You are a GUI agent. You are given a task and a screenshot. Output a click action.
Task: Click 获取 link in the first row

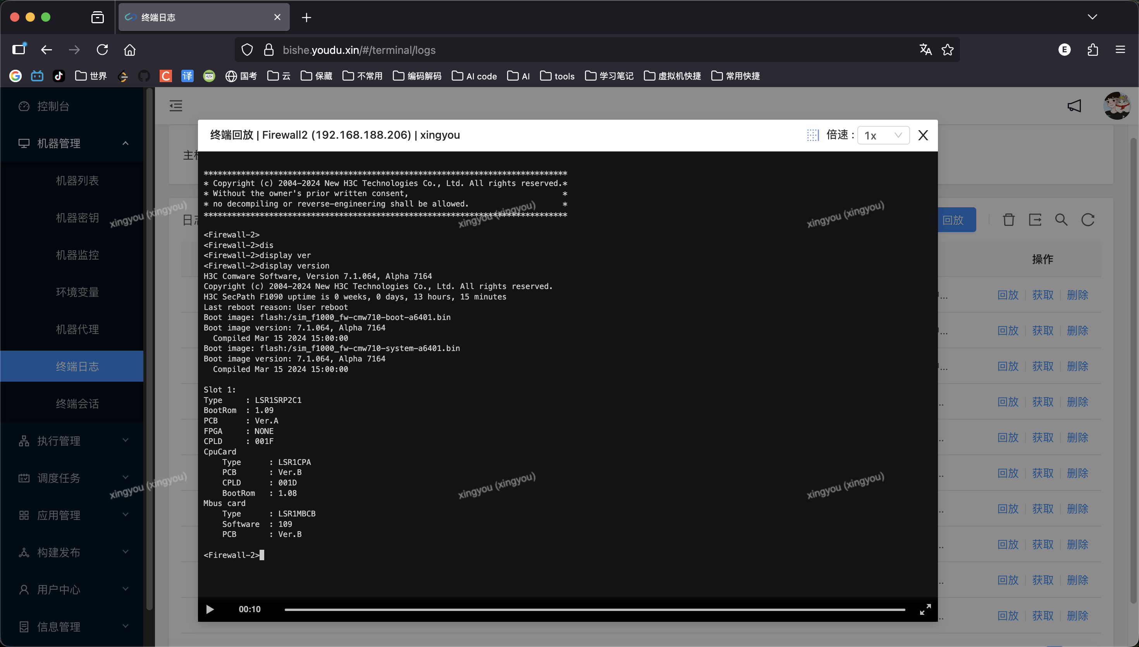click(x=1042, y=295)
